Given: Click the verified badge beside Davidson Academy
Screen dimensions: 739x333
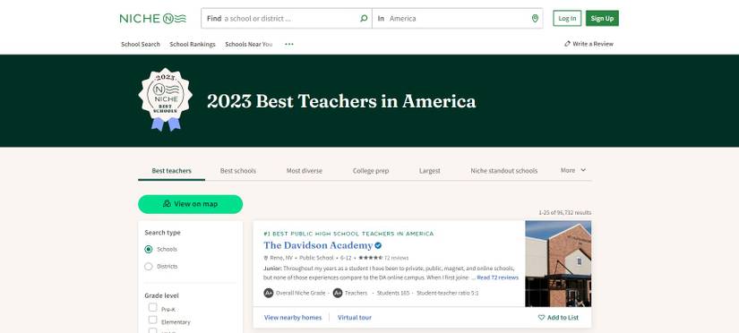Looking at the screenshot, I should (x=378, y=245).
